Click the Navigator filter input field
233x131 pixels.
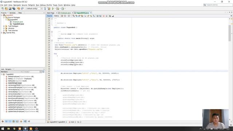[31, 72]
